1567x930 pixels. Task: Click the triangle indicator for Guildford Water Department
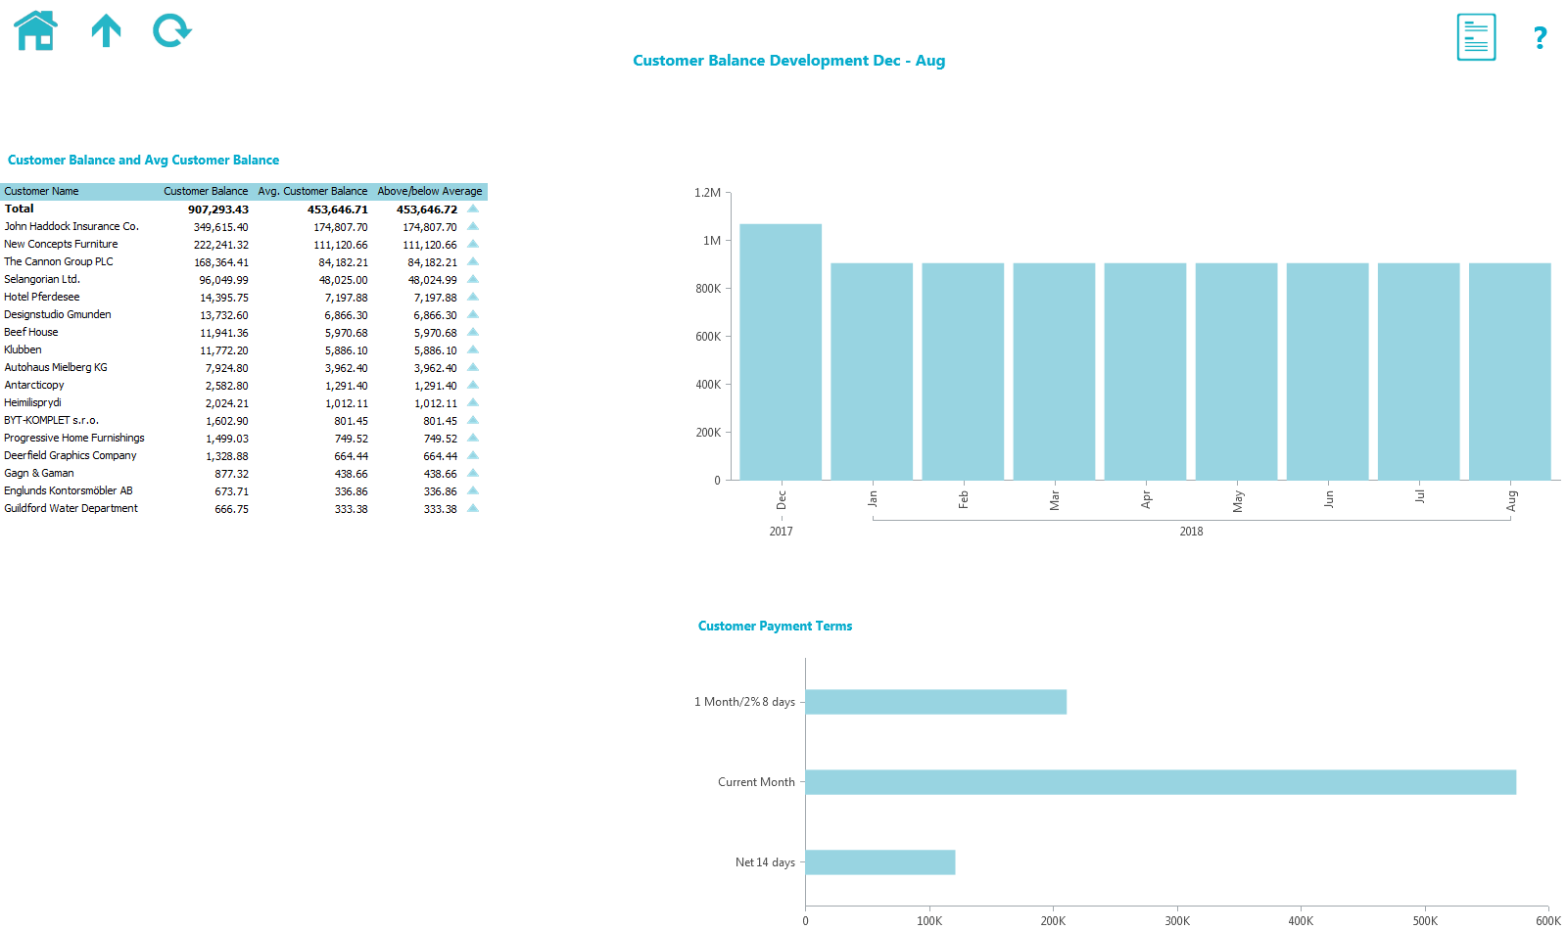pyautogui.click(x=473, y=508)
